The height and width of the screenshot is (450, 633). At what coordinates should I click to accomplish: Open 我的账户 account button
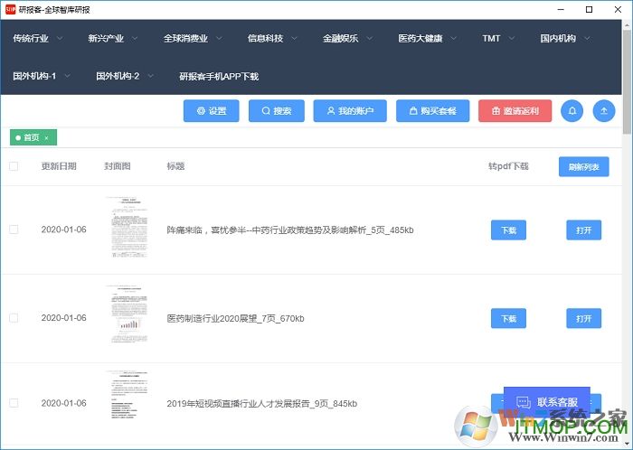(350, 111)
